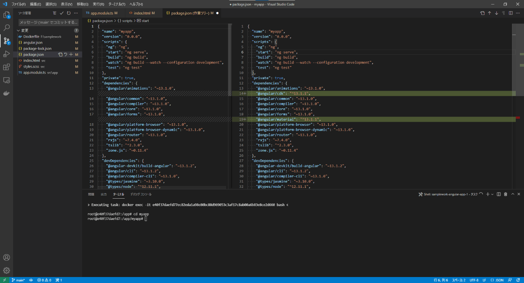This screenshot has height=283, width=524.
Task: Open the ターミナル(T) menu
Action: [117, 4]
